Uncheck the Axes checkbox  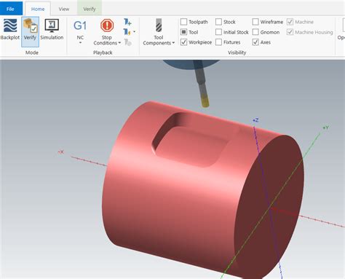pos(255,42)
